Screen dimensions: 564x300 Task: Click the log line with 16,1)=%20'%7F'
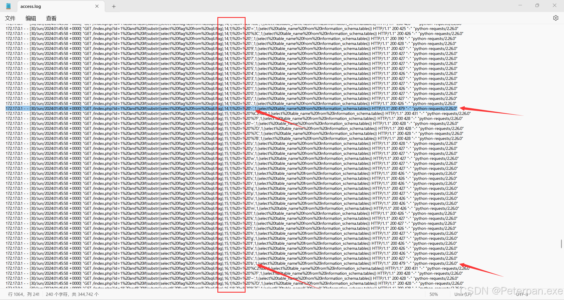tap(234, 273)
